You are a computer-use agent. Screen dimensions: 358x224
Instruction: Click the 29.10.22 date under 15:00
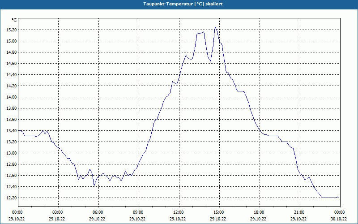pyautogui.click(x=218, y=219)
